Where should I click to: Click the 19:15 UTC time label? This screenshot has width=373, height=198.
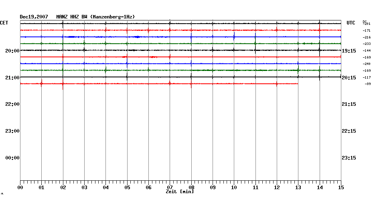(x=347, y=51)
